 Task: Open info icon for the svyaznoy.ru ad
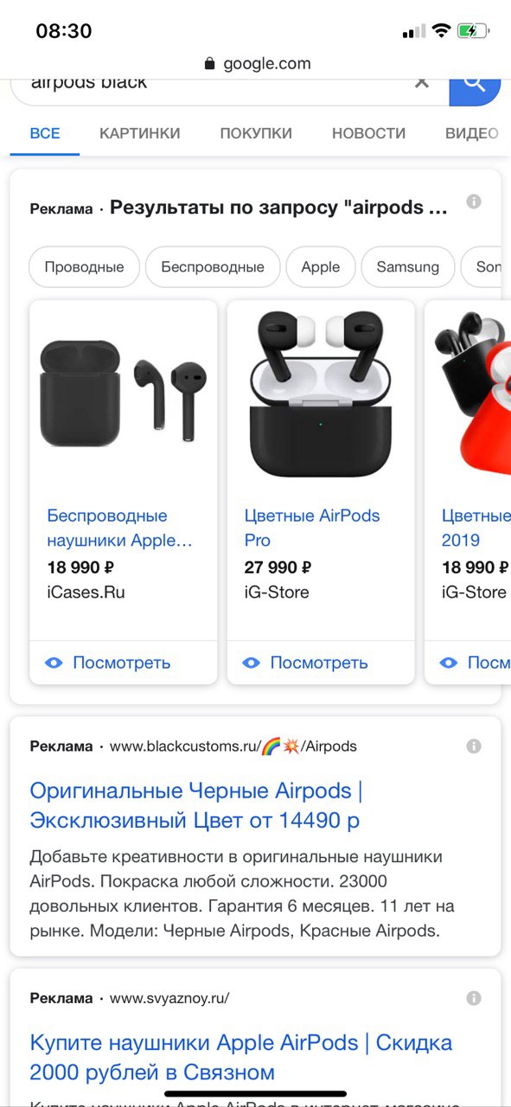(474, 998)
